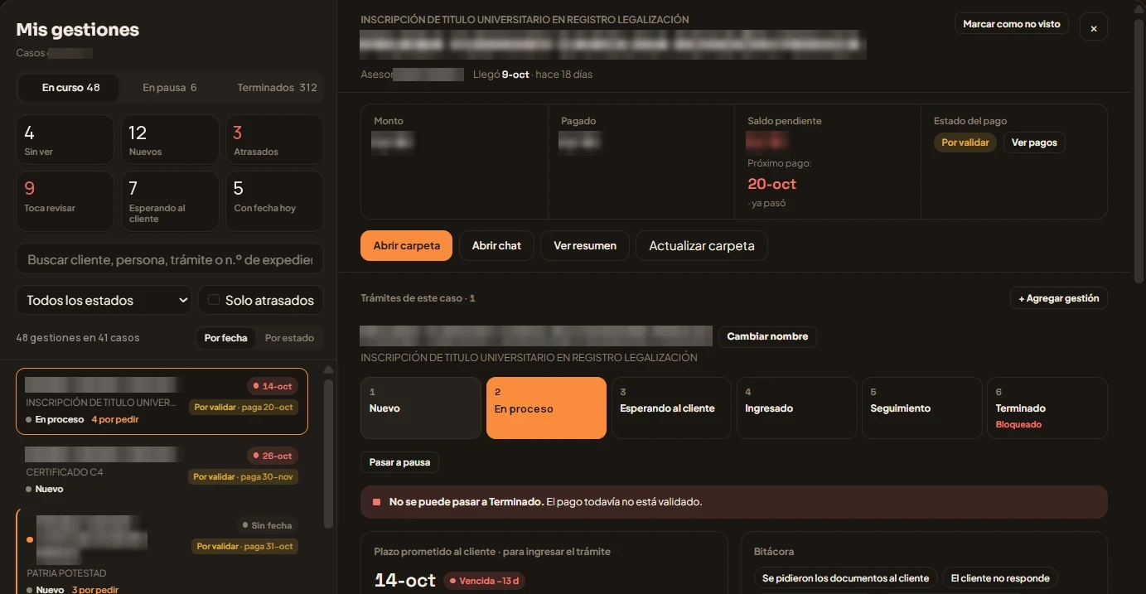Click Se pidieron los documentos al cliente chip
Viewport: 1146px width, 594px height.
(846, 578)
